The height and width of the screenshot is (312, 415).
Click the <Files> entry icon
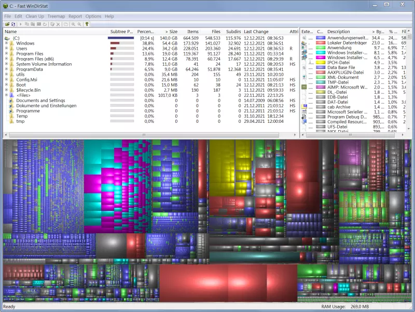point(12,95)
